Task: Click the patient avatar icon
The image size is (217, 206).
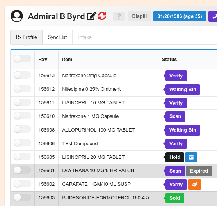Action: (x=17, y=16)
